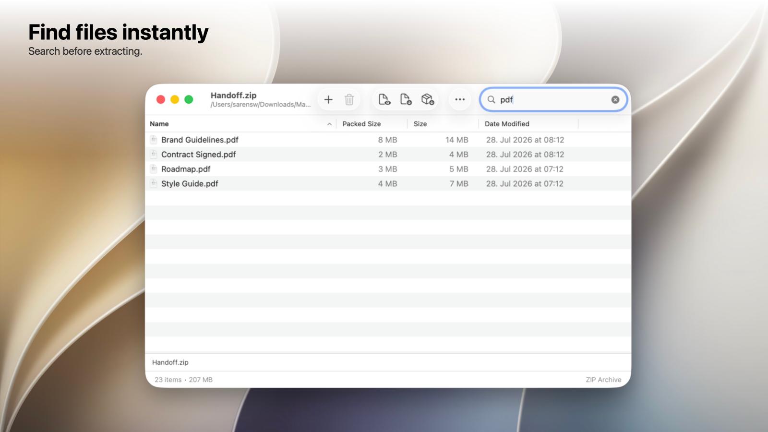The image size is (768, 432).
Task: Click the Style Guide.pdf file icon
Action: (x=154, y=183)
